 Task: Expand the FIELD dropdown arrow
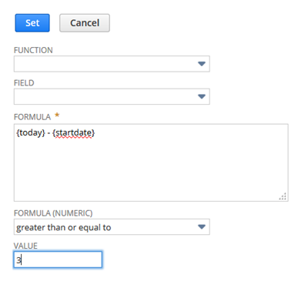click(x=202, y=96)
